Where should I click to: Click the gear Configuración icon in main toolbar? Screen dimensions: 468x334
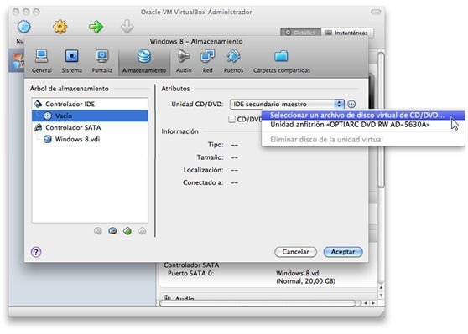tap(60, 27)
